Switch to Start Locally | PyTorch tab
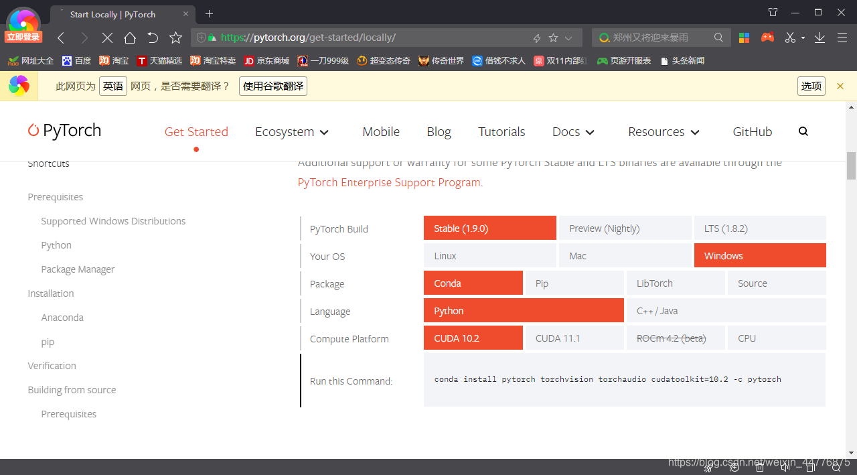The height and width of the screenshot is (475, 857). 124,14
